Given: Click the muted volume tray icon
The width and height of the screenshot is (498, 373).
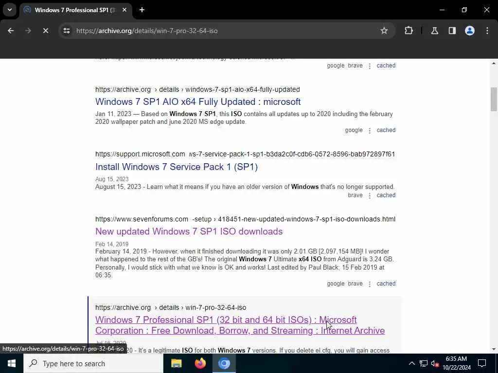Looking at the screenshot, I should pyautogui.click(x=435, y=363).
